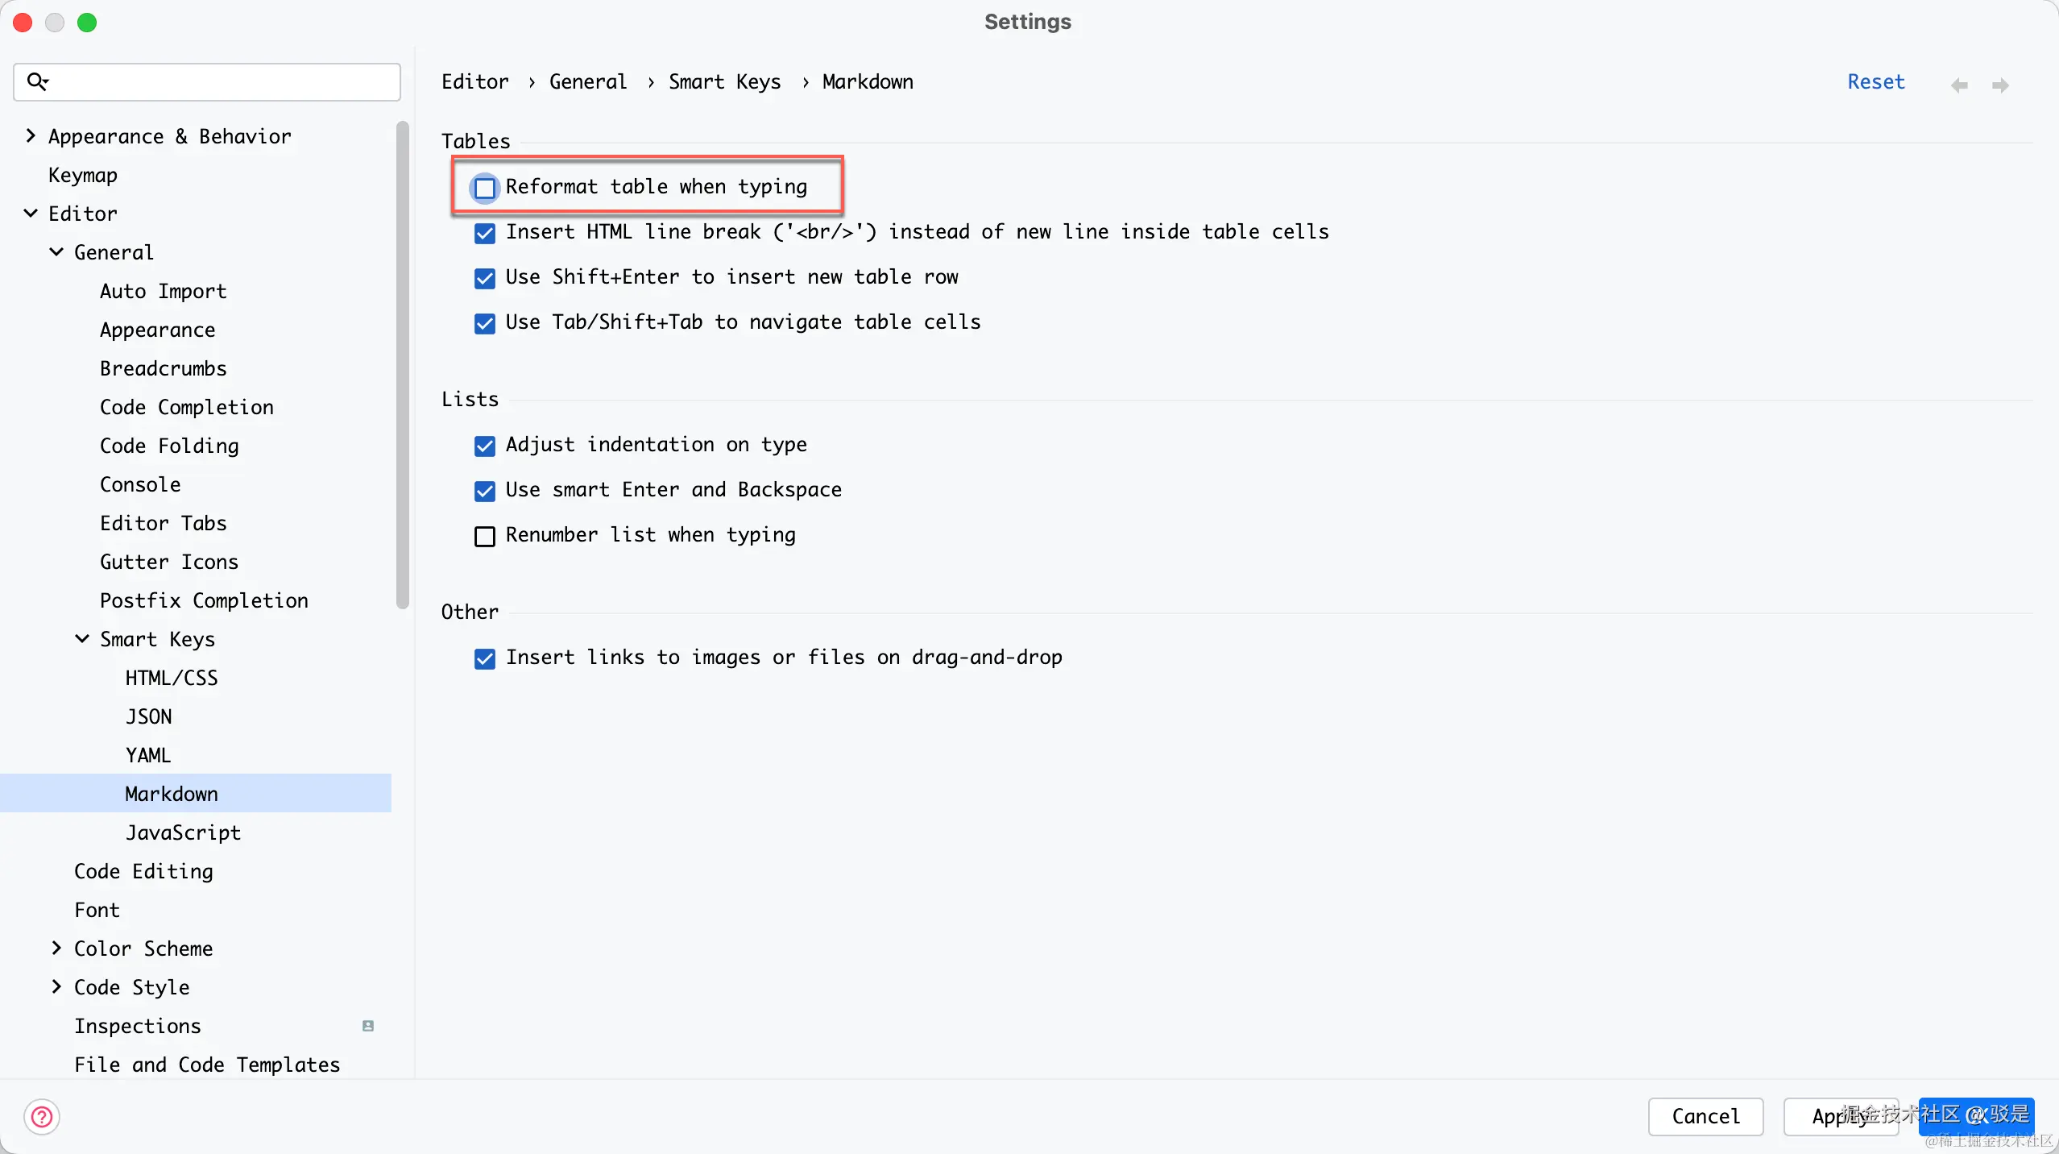This screenshot has width=2059, height=1154.
Task: Click the back navigation arrow
Action: tap(1959, 85)
